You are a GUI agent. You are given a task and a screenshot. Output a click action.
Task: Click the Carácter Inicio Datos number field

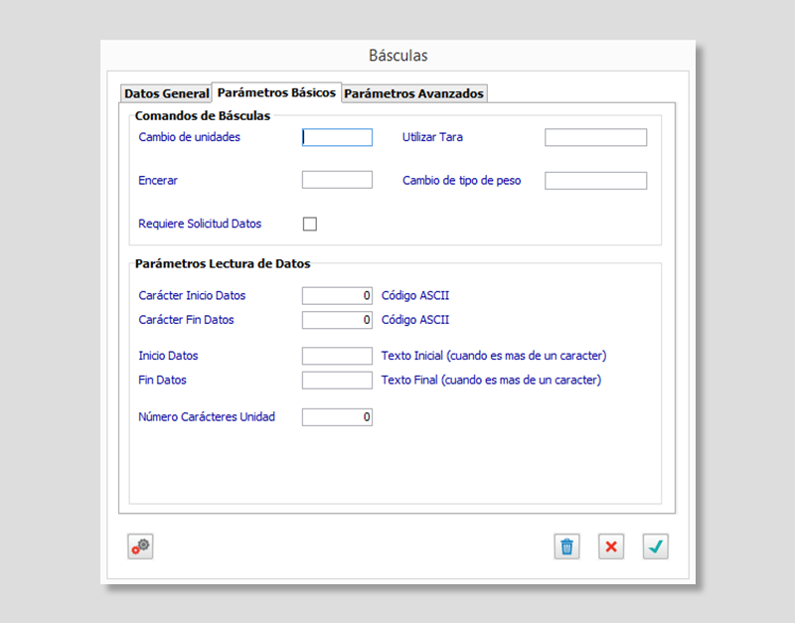click(337, 295)
